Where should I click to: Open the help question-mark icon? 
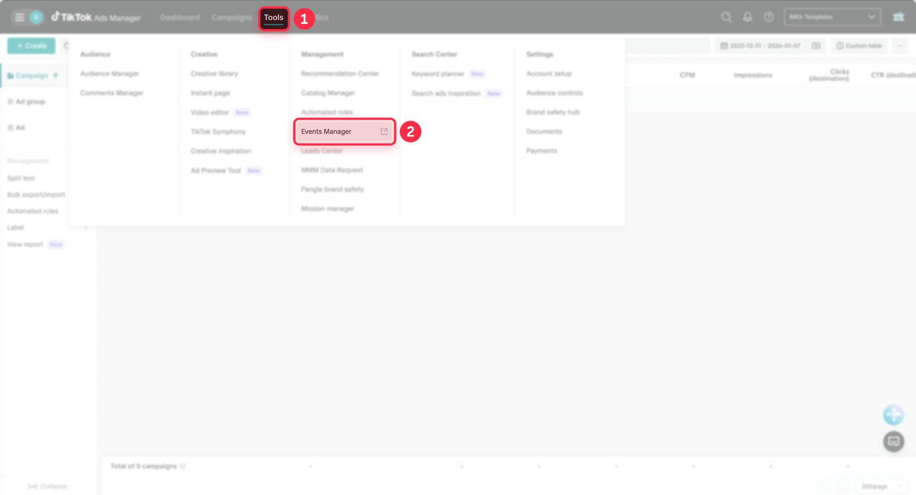coord(769,17)
